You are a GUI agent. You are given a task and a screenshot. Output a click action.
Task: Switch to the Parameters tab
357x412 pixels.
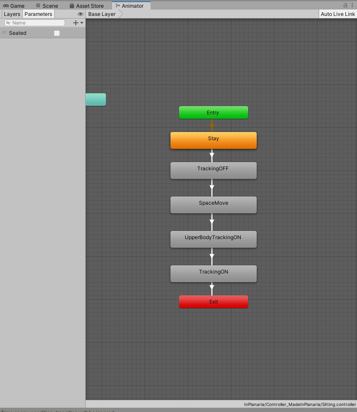[x=38, y=14]
